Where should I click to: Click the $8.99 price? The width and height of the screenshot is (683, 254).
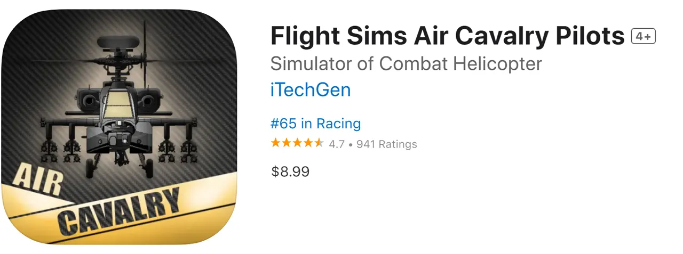click(290, 171)
